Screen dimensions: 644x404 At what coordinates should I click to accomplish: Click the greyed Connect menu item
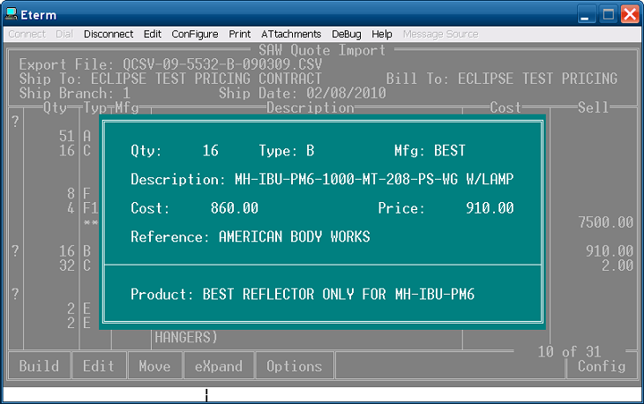pyautogui.click(x=27, y=34)
